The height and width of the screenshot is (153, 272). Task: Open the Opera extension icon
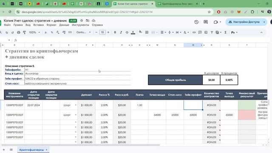pyautogui.click(x=218, y=12)
